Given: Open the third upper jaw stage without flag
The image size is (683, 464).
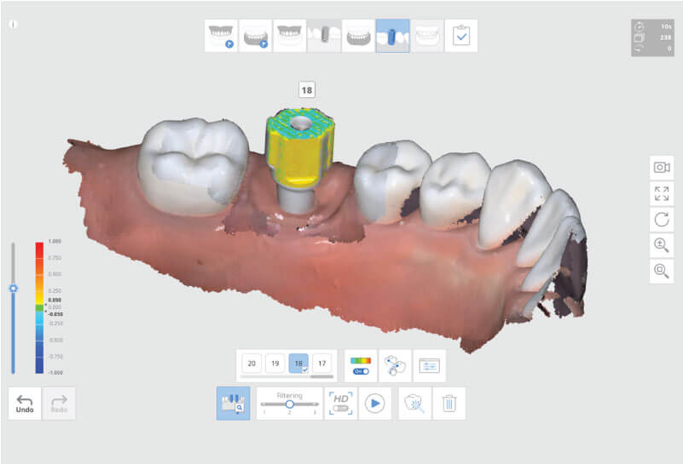Looking at the screenshot, I should (x=289, y=36).
